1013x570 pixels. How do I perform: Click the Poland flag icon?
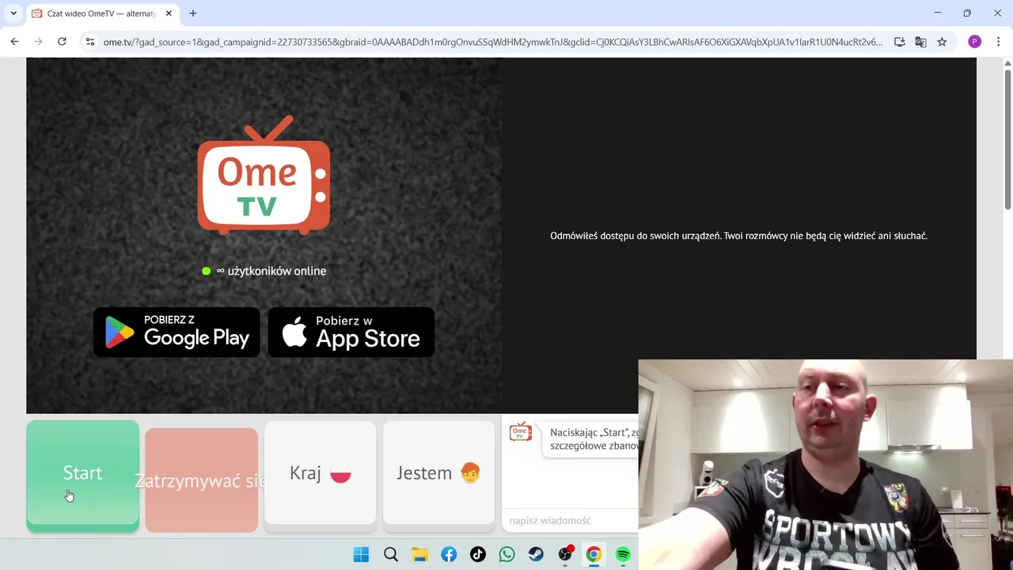click(x=340, y=473)
